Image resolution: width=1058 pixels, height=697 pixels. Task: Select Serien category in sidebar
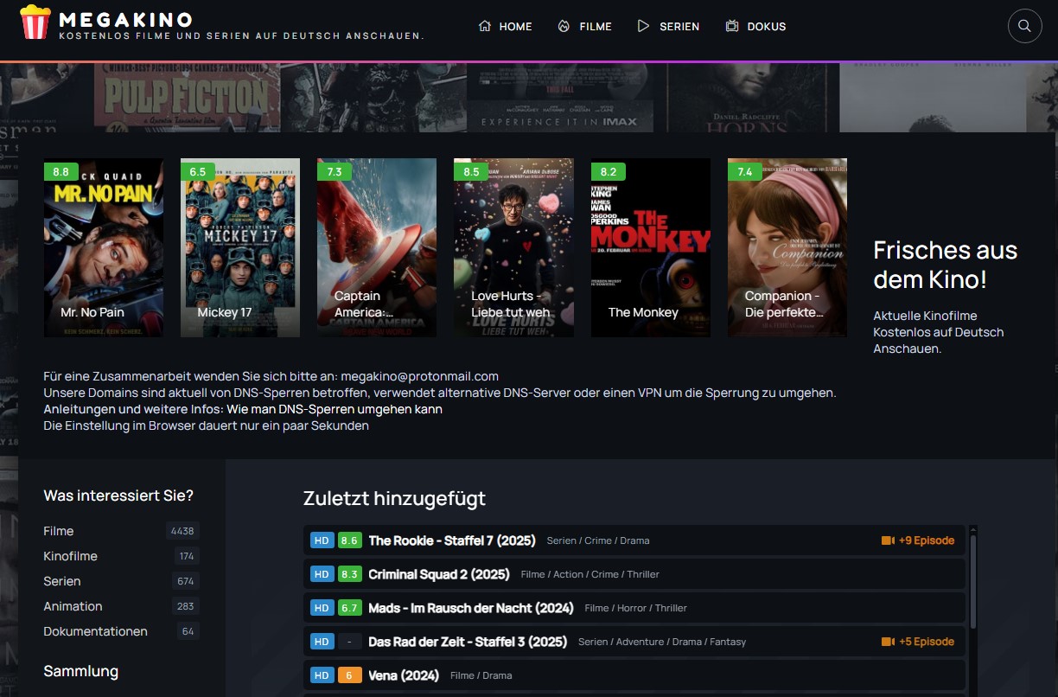pyautogui.click(x=62, y=581)
